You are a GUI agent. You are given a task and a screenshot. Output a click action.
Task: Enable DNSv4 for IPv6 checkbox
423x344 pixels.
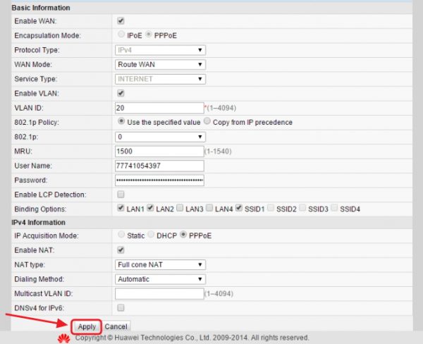click(x=121, y=307)
